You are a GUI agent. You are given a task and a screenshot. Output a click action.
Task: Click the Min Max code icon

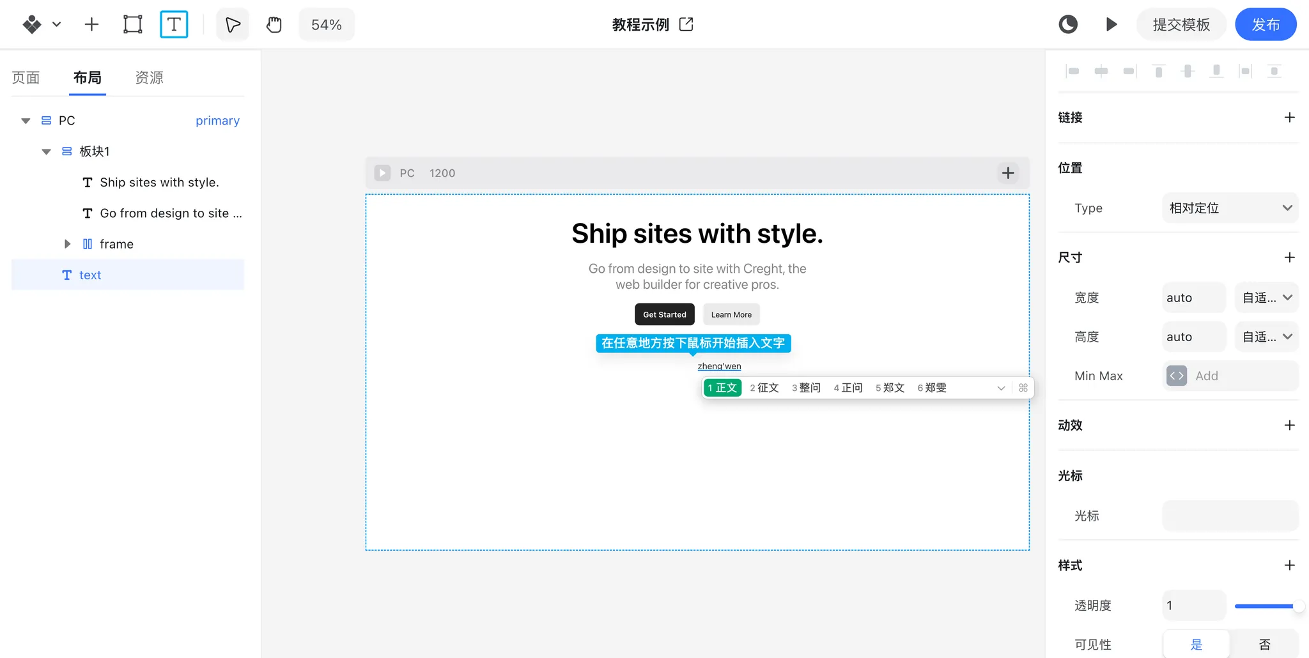1176,376
